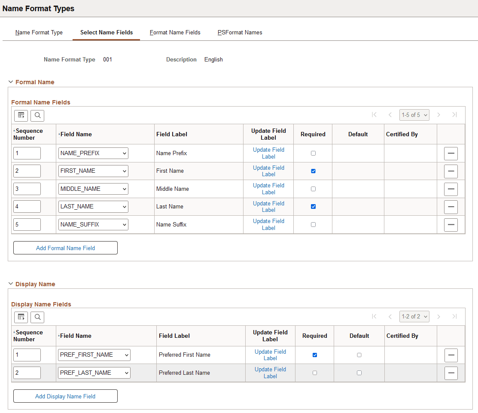The height and width of the screenshot is (413, 478).
Task: Open the 1-5 of 5 pagination dropdown
Action: click(414, 115)
